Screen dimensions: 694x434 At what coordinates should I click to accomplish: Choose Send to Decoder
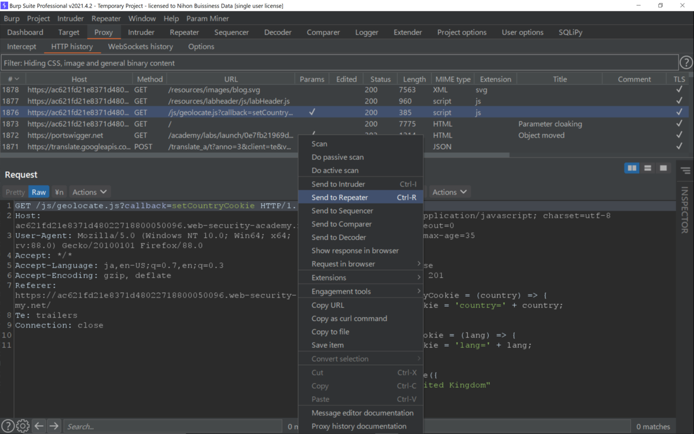tap(360, 237)
